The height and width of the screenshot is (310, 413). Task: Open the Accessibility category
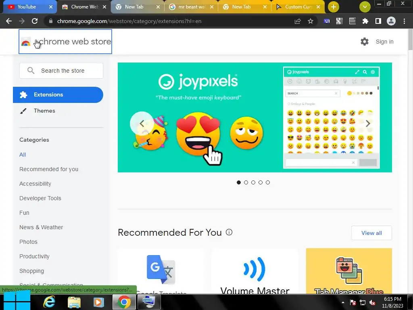[35, 184]
